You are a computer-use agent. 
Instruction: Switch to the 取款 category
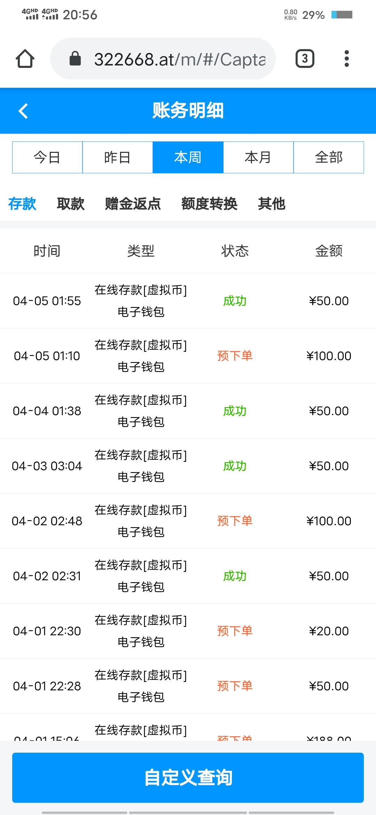[71, 204]
